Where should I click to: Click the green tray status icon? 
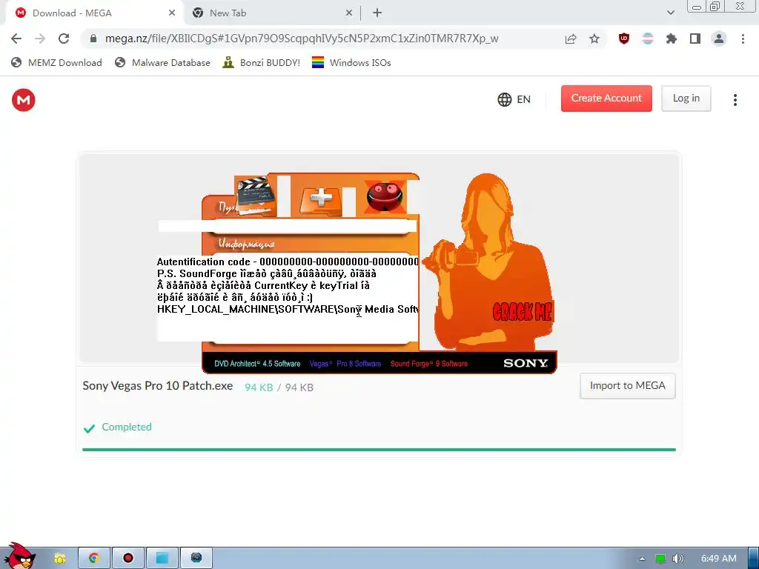coord(660,559)
